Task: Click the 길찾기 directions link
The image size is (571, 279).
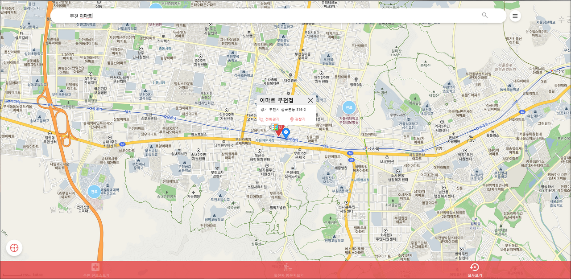Action: pyautogui.click(x=298, y=119)
